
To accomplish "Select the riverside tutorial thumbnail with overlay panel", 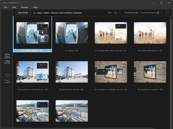I will click(x=33, y=111).
